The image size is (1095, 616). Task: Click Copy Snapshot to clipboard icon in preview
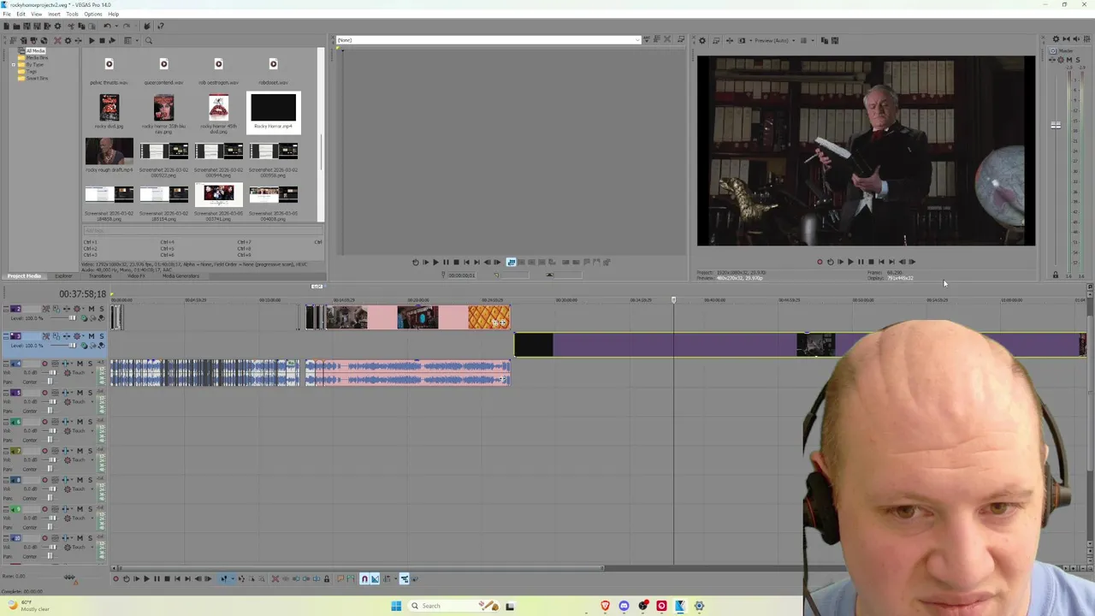point(825,40)
